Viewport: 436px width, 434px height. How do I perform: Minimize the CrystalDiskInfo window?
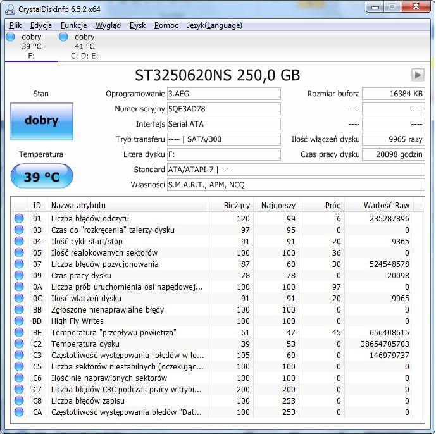pos(375,7)
